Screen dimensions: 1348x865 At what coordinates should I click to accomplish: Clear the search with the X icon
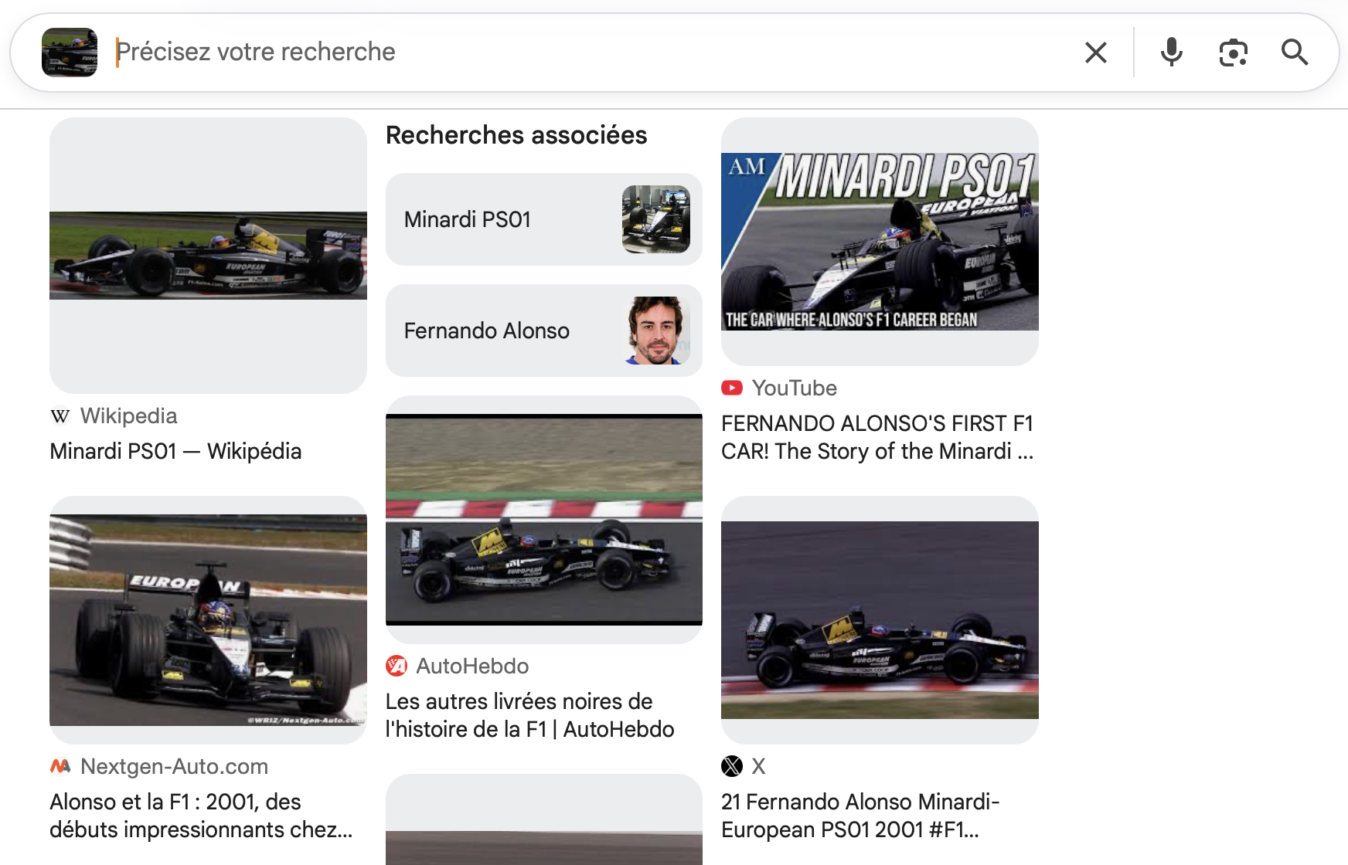coord(1095,53)
